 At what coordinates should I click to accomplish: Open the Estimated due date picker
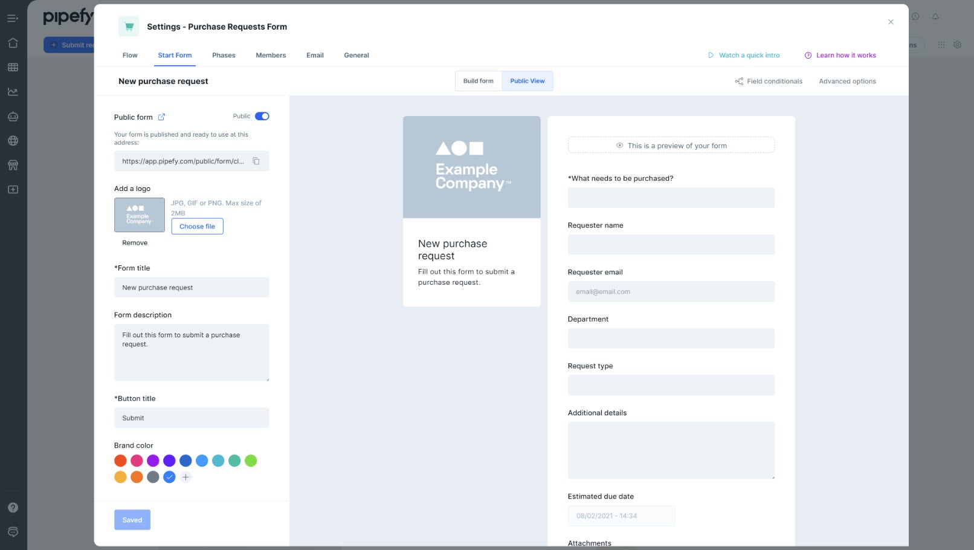pos(621,516)
